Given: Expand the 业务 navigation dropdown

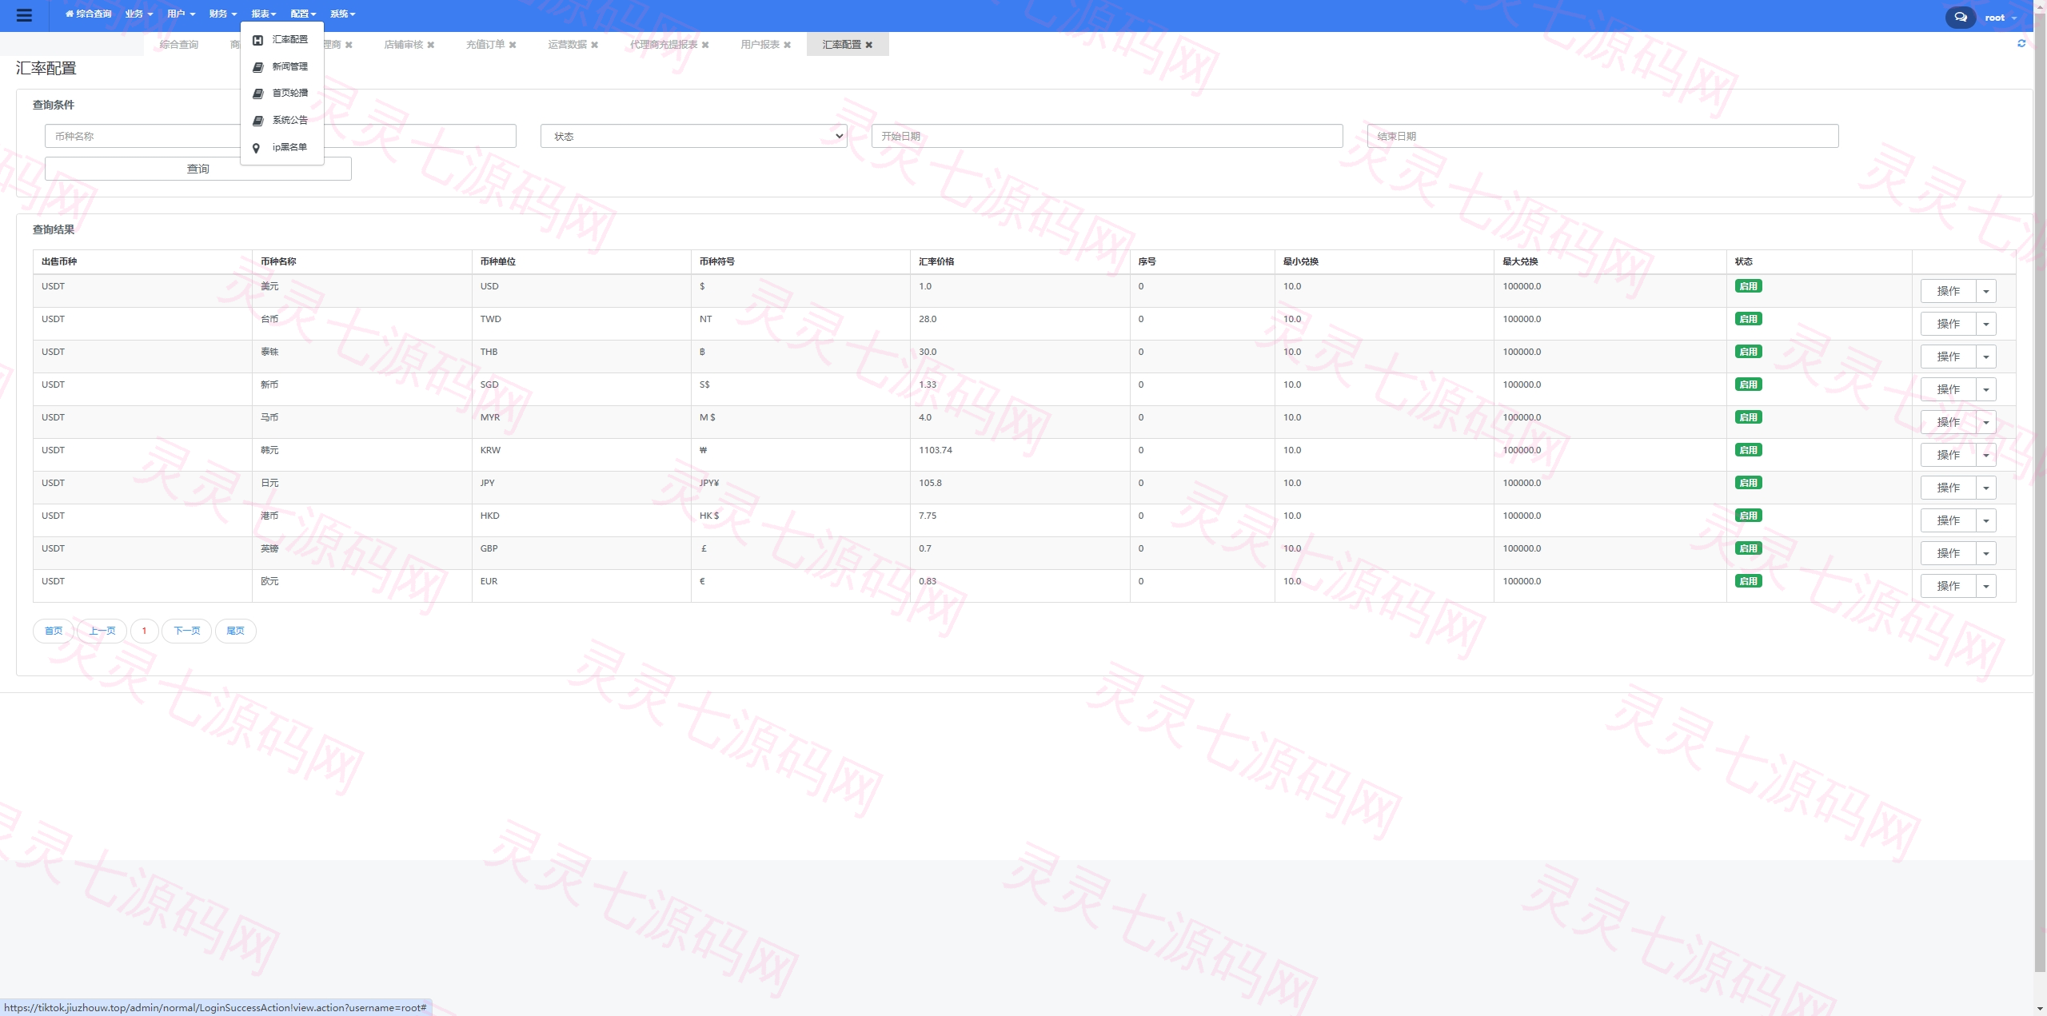Looking at the screenshot, I should (x=139, y=14).
